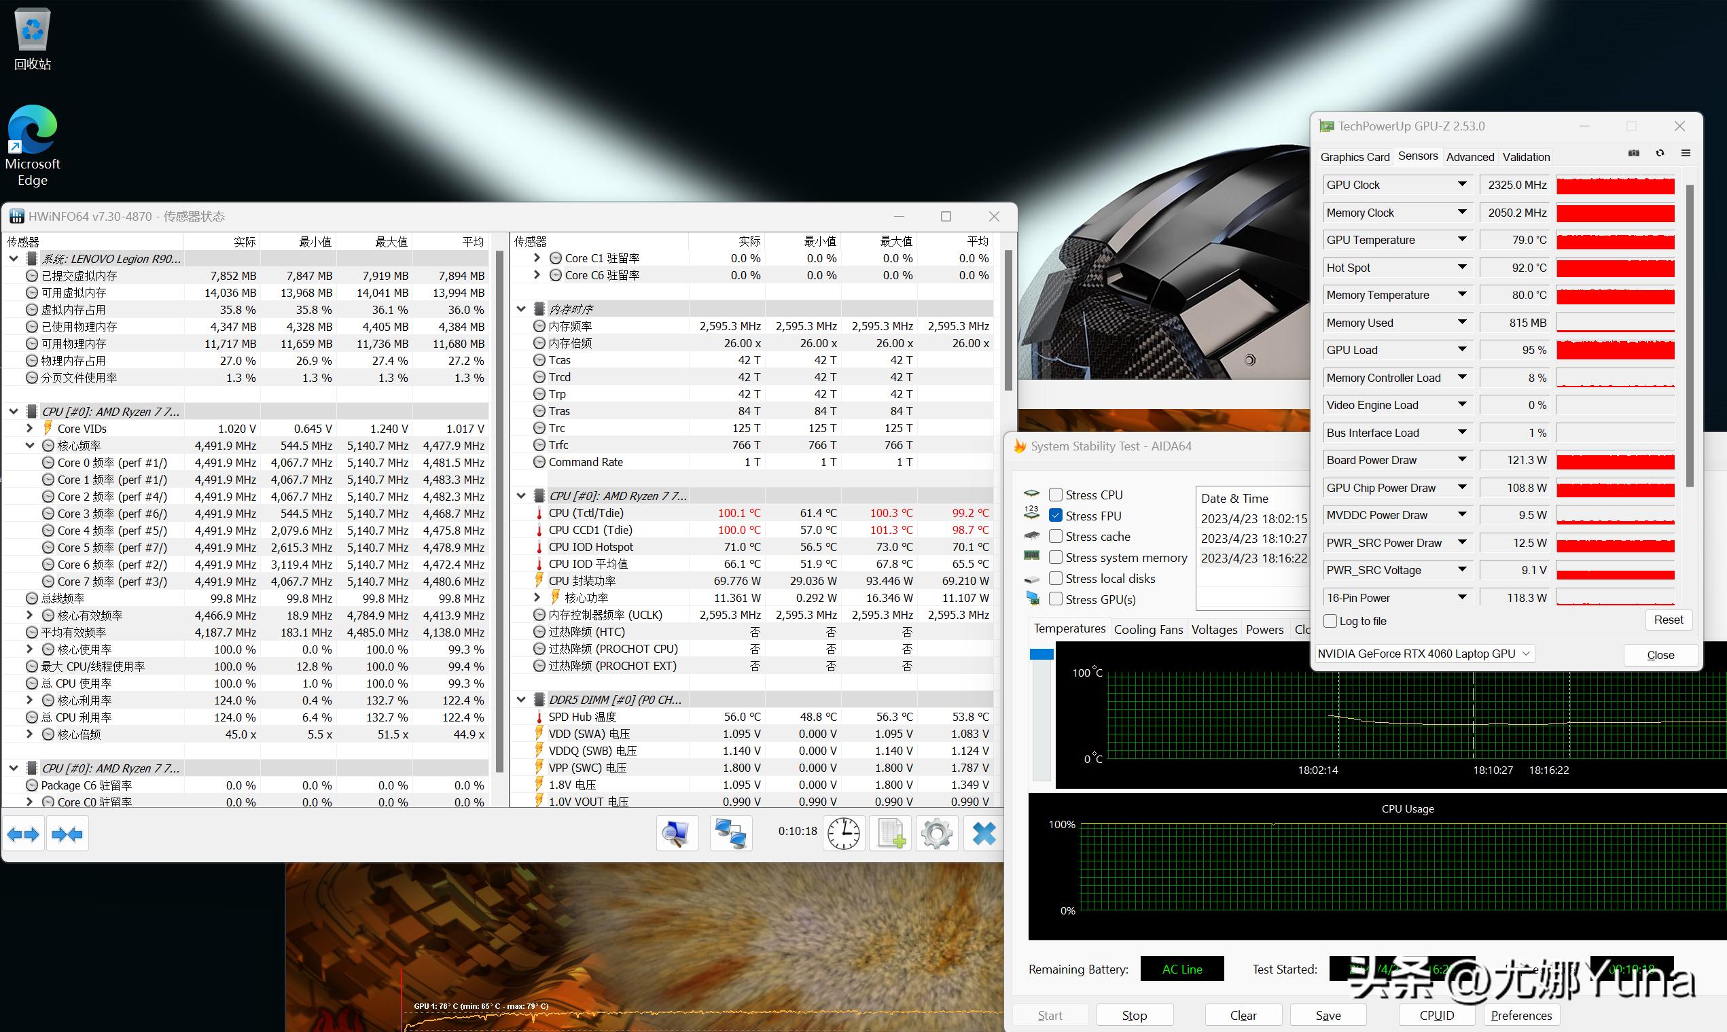Expand Core VIDs tree row

coord(30,429)
